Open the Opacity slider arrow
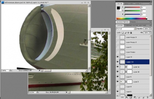 150,29
